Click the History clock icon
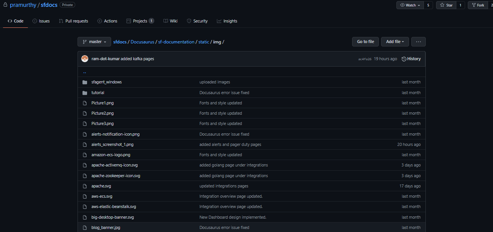Viewport: 493px width, 232px height. pyautogui.click(x=404, y=59)
